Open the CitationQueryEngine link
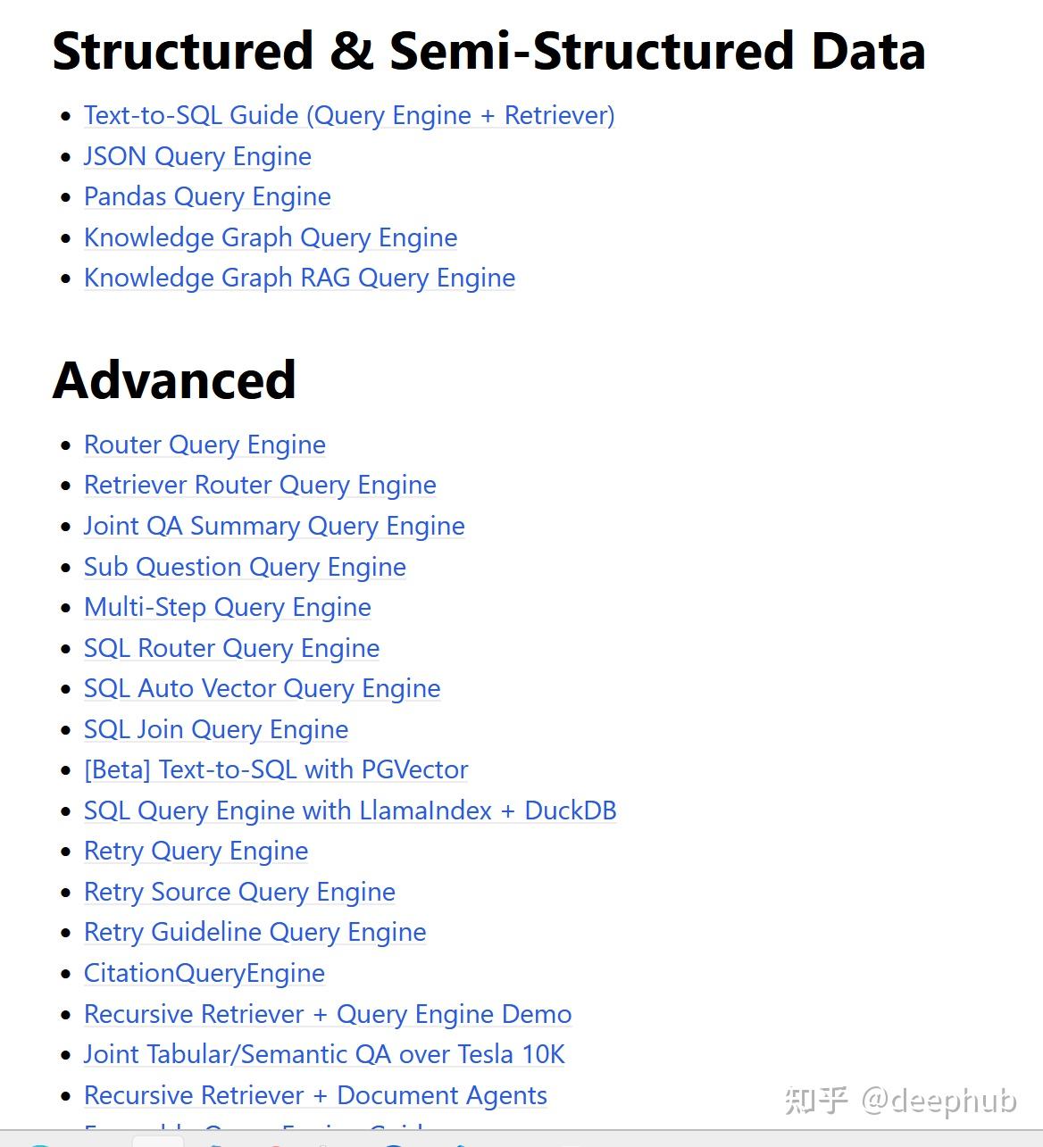This screenshot has width=1043, height=1147. click(x=204, y=973)
